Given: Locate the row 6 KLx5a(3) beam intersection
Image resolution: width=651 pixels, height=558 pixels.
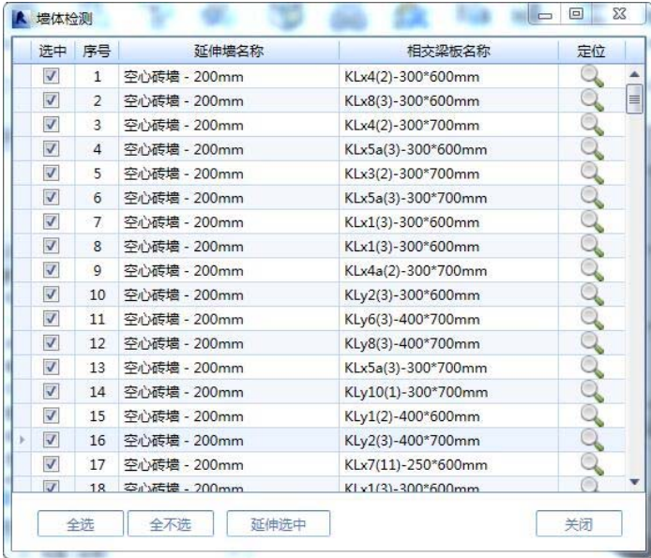Looking at the screenshot, I should point(592,198).
